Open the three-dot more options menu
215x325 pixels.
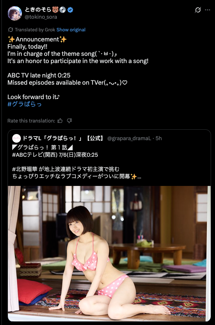click(207, 10)
